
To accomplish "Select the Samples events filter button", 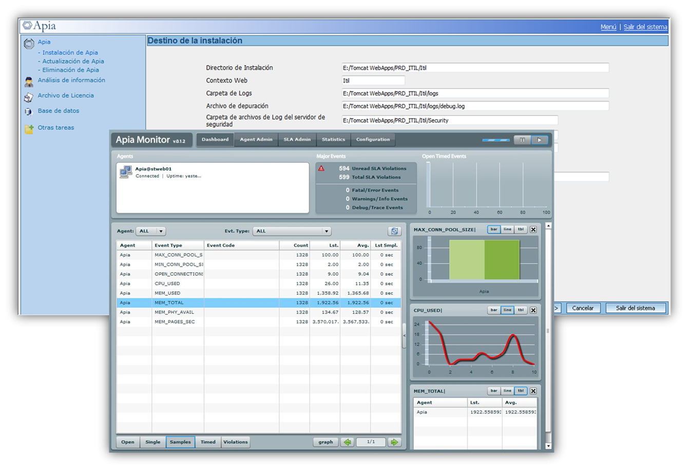I will [x=180, y=442].
